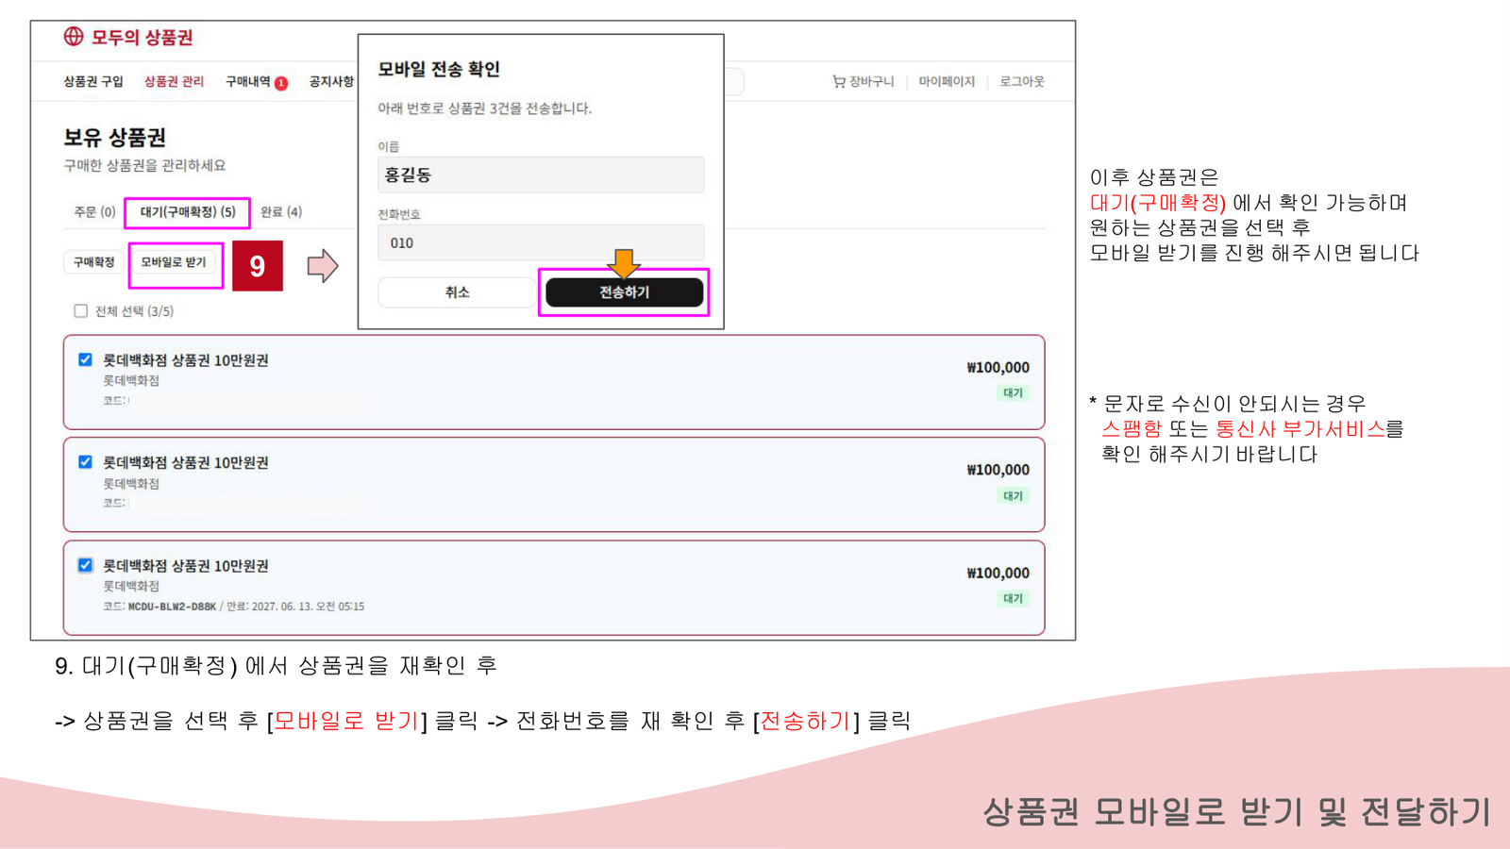Open 상품권 관리 menu
Viewport: 1510px width, 849px height.
(x=174, y=82)
